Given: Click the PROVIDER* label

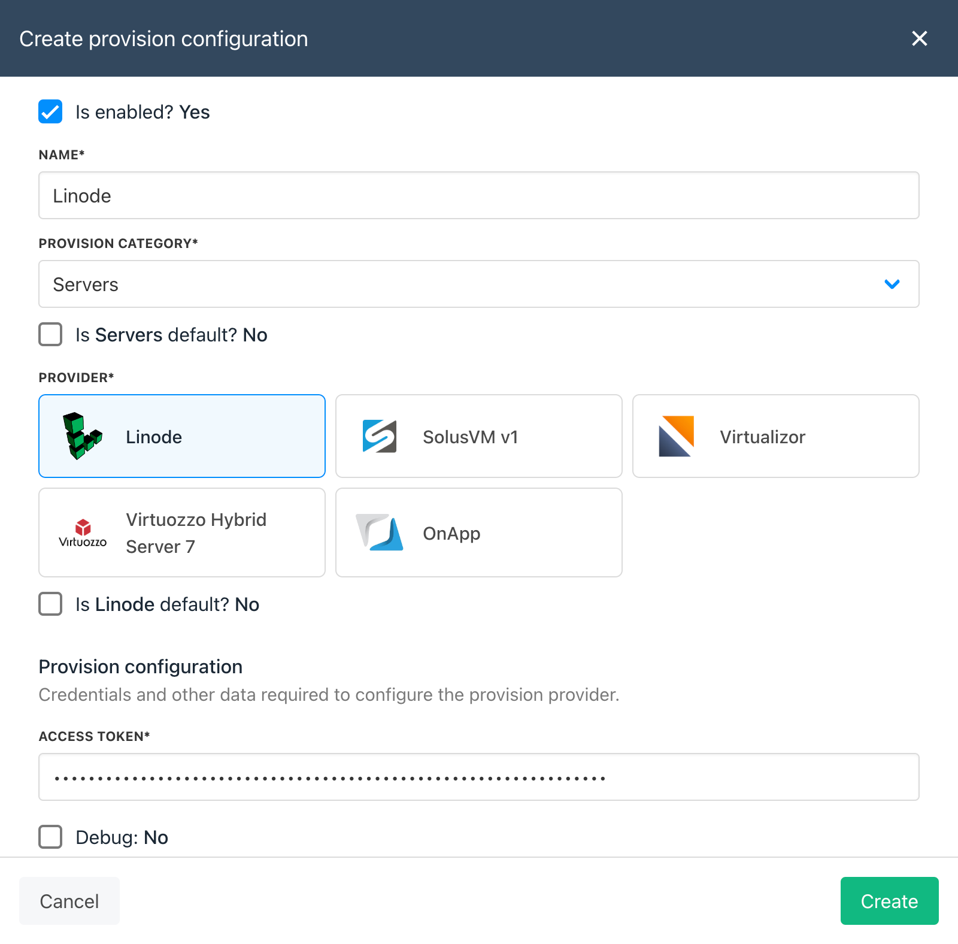Looking at the screenshot, I should [x=76, y=377].
